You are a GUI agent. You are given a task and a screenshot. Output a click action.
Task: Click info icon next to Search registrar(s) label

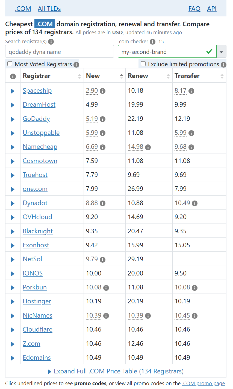point(51,42)
